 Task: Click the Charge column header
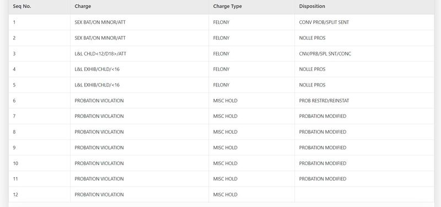[x=83, y=6]
